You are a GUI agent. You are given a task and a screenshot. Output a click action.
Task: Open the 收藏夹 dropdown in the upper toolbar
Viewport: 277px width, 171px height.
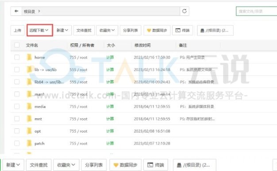tap(107, 30)
